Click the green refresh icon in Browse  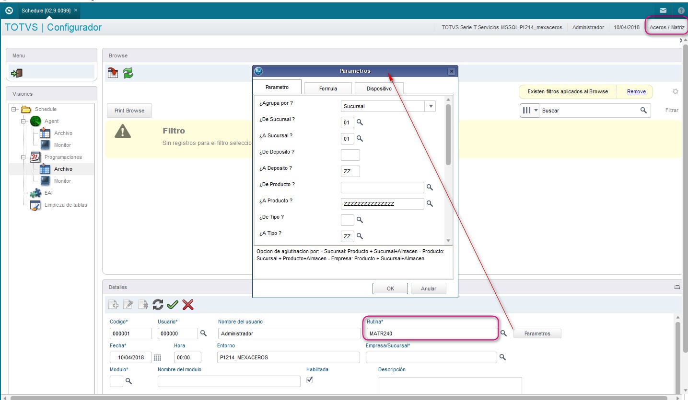[128, 73]
